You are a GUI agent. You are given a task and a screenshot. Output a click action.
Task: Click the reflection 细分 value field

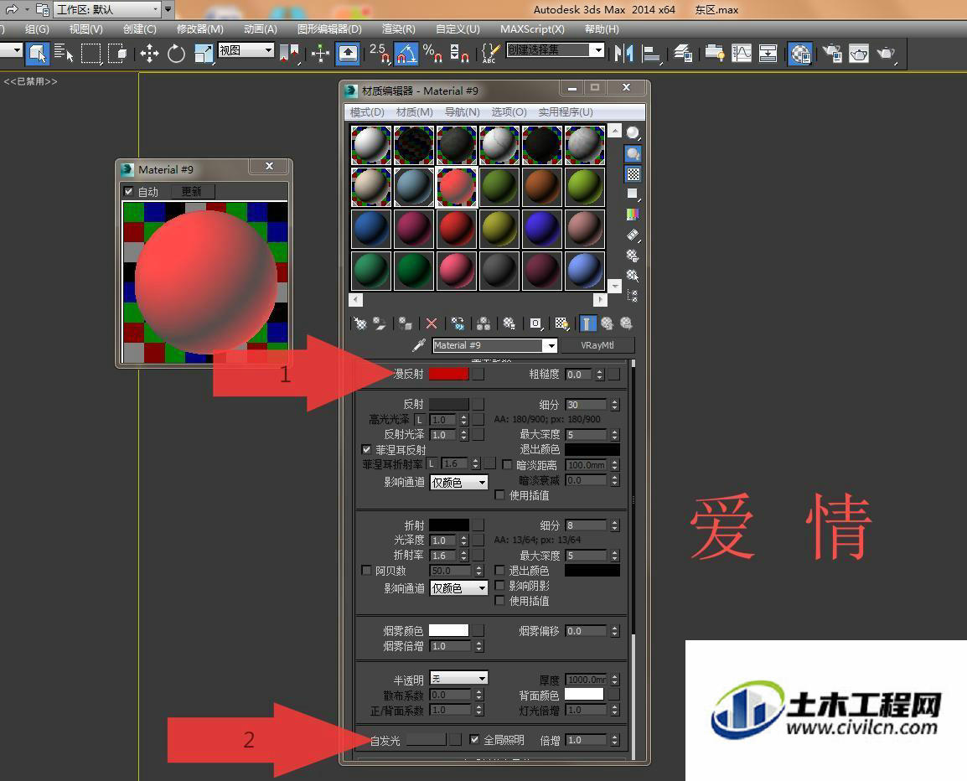point(586,405)
